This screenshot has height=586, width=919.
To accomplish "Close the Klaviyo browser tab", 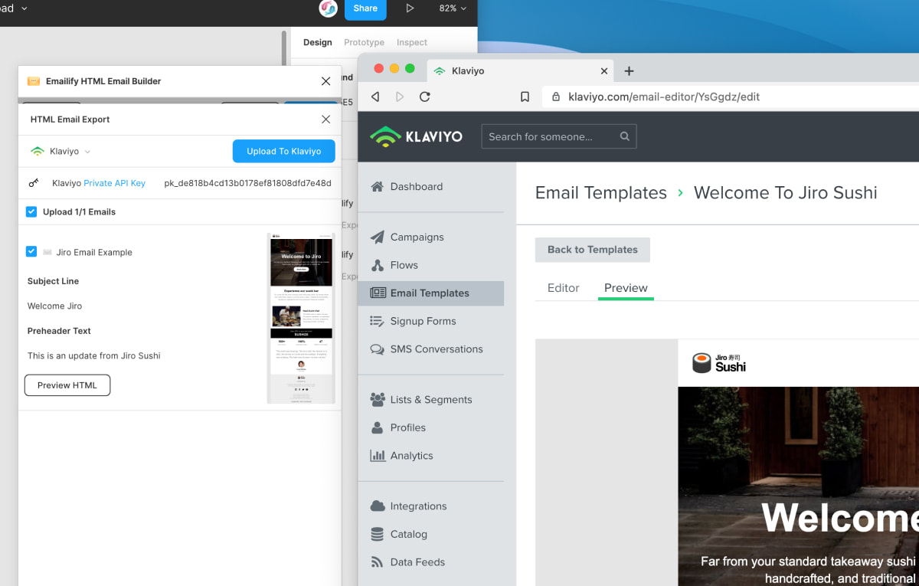I will [603, 71].
